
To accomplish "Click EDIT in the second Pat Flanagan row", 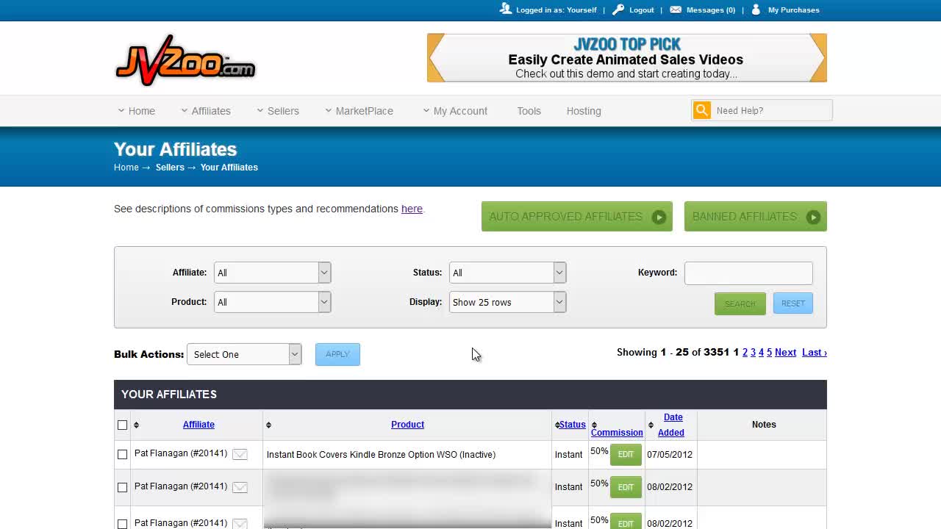I will point(626,487).
